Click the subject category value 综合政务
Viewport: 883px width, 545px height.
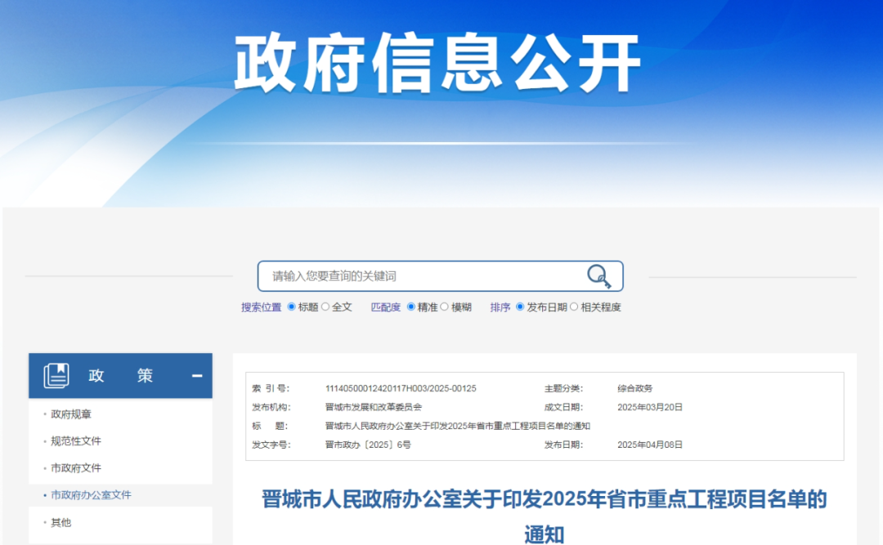(634, 388)
